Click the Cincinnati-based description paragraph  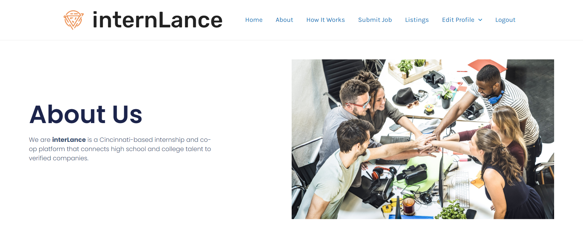point(120,149)
